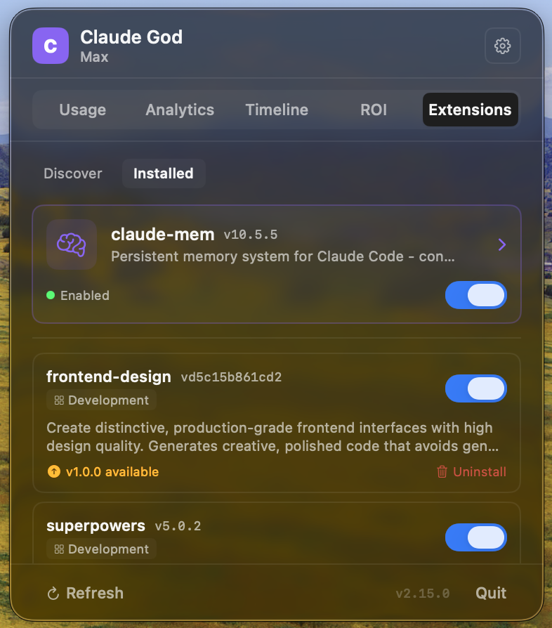Open the Discover tab
This screenshot has width=552, height=628.
73,174
